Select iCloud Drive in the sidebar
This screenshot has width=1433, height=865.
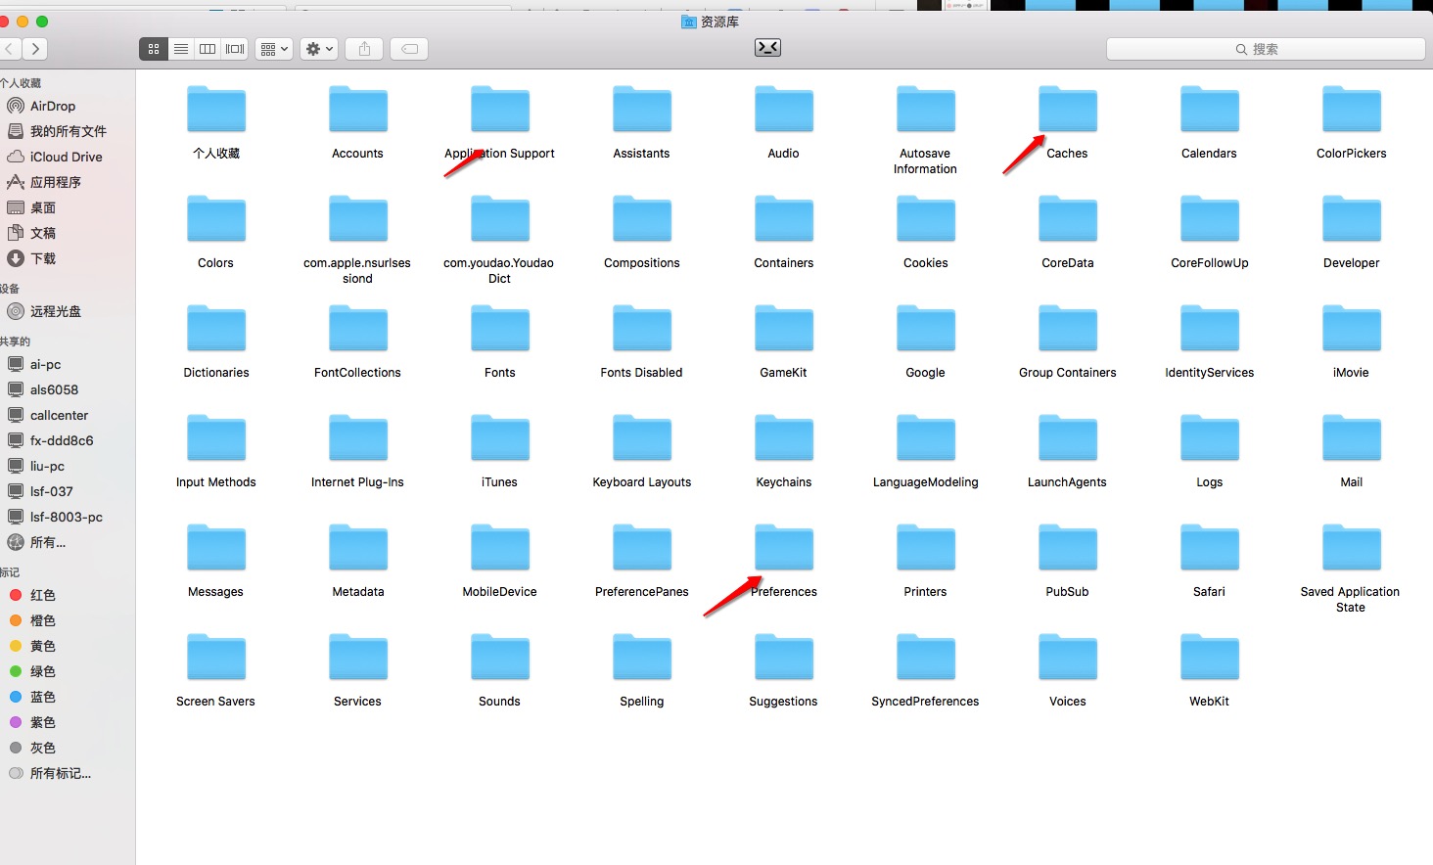coord(66,157)
